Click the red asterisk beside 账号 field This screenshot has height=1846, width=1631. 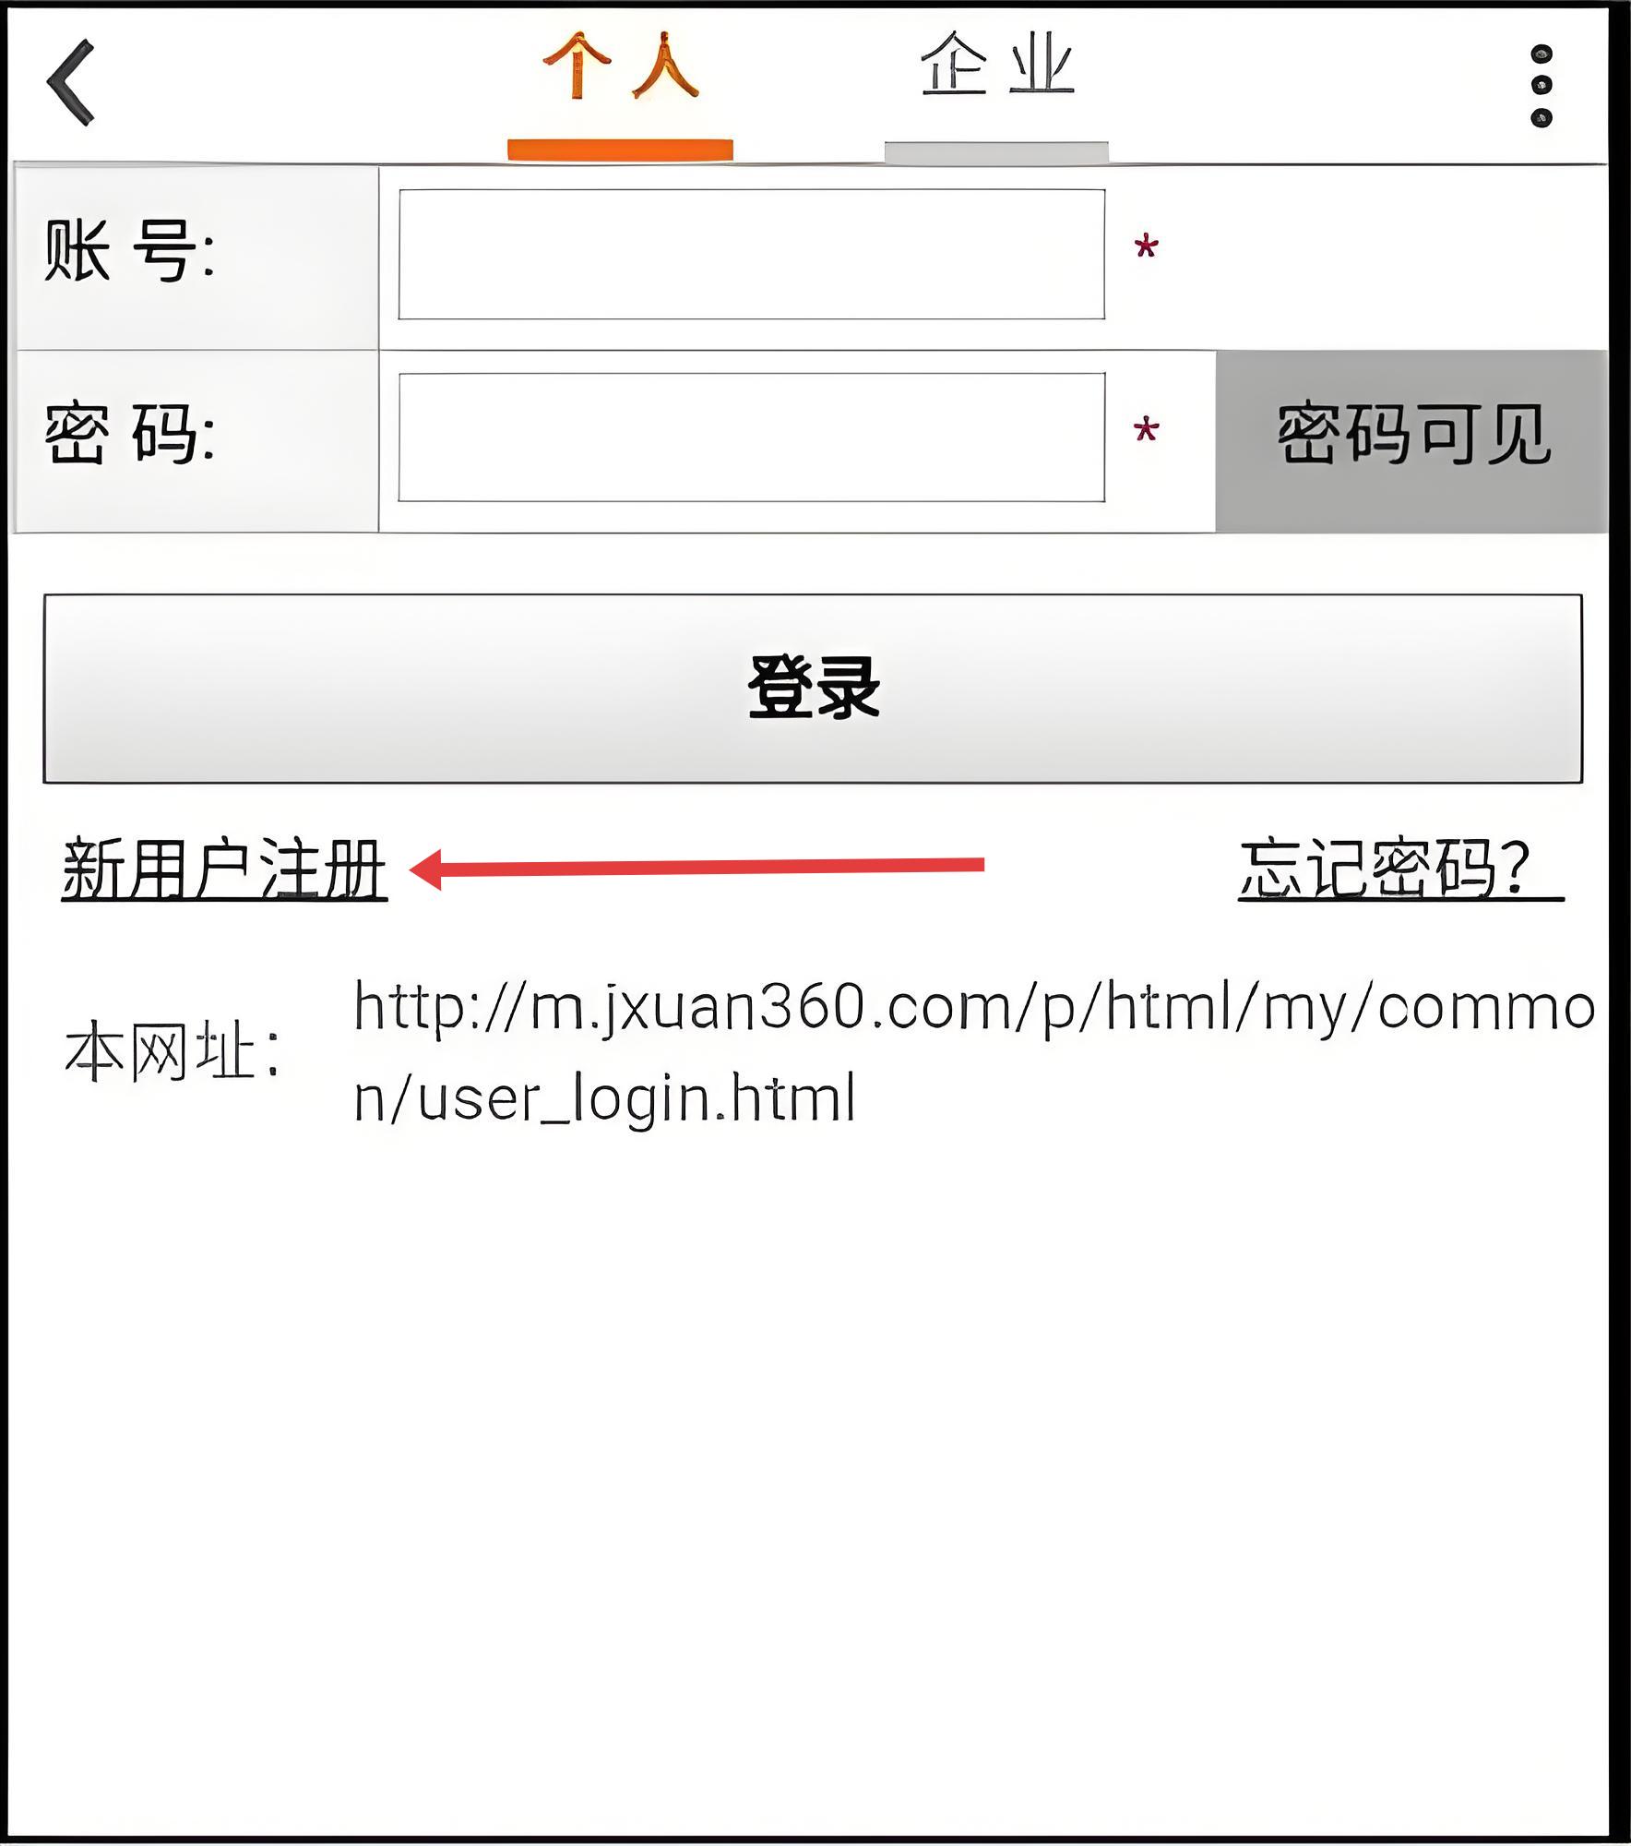pos(1146,247)
